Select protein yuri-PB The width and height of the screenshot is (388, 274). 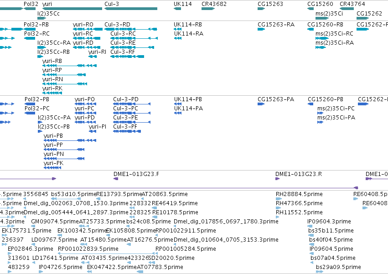pyautogui.click(x=53, y=136)
